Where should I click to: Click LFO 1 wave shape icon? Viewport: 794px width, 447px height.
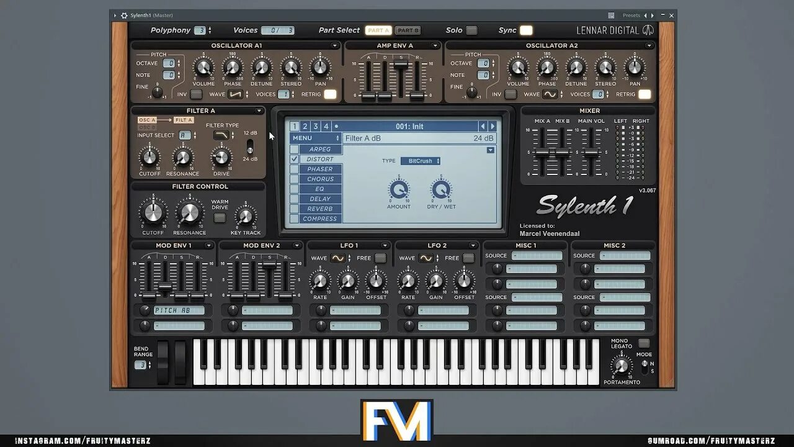click(337, 258)
